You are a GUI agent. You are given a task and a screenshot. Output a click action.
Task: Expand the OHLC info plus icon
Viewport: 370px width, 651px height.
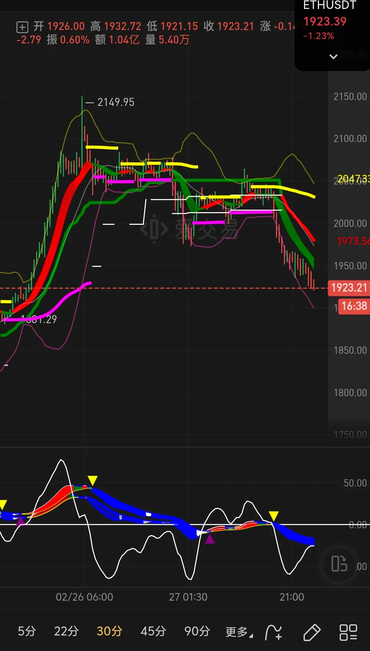[22, 27]
